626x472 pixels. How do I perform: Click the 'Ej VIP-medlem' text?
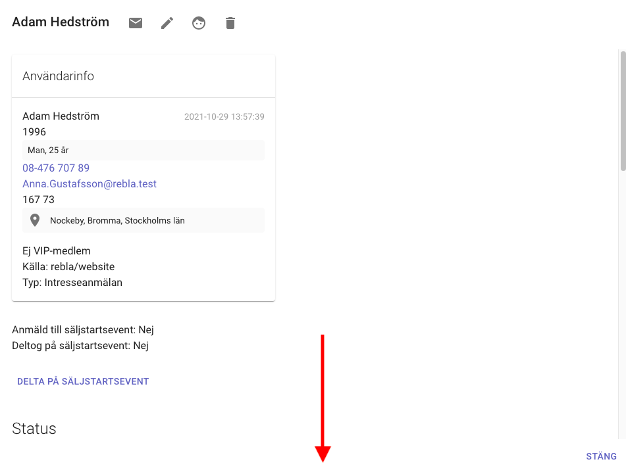click(57, 251)
